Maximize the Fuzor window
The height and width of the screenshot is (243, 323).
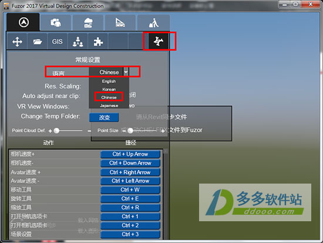[295, 4]
